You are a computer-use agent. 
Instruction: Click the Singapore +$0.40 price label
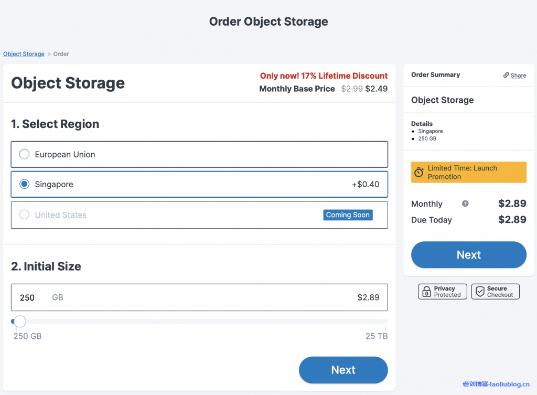[x=366, y=185]
